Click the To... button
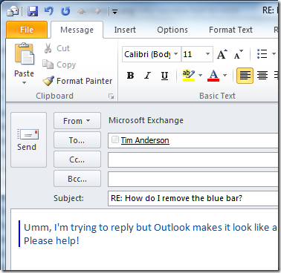The image size is (281, 273). (x=77, y=140)
